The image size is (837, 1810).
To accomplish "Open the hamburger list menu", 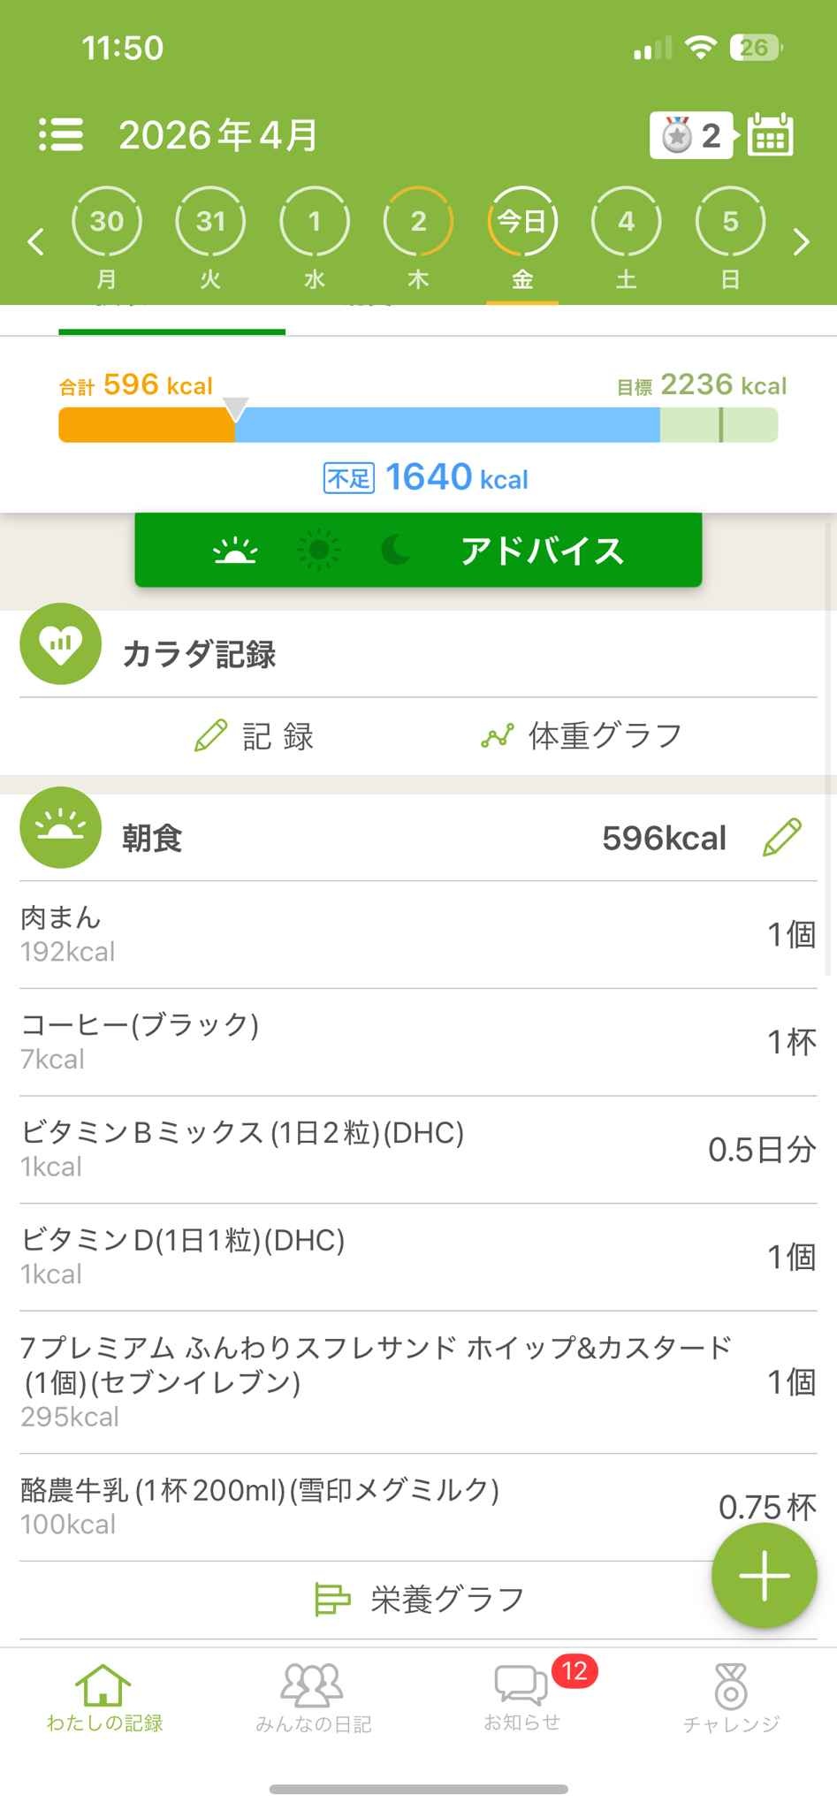I will 61,135.
